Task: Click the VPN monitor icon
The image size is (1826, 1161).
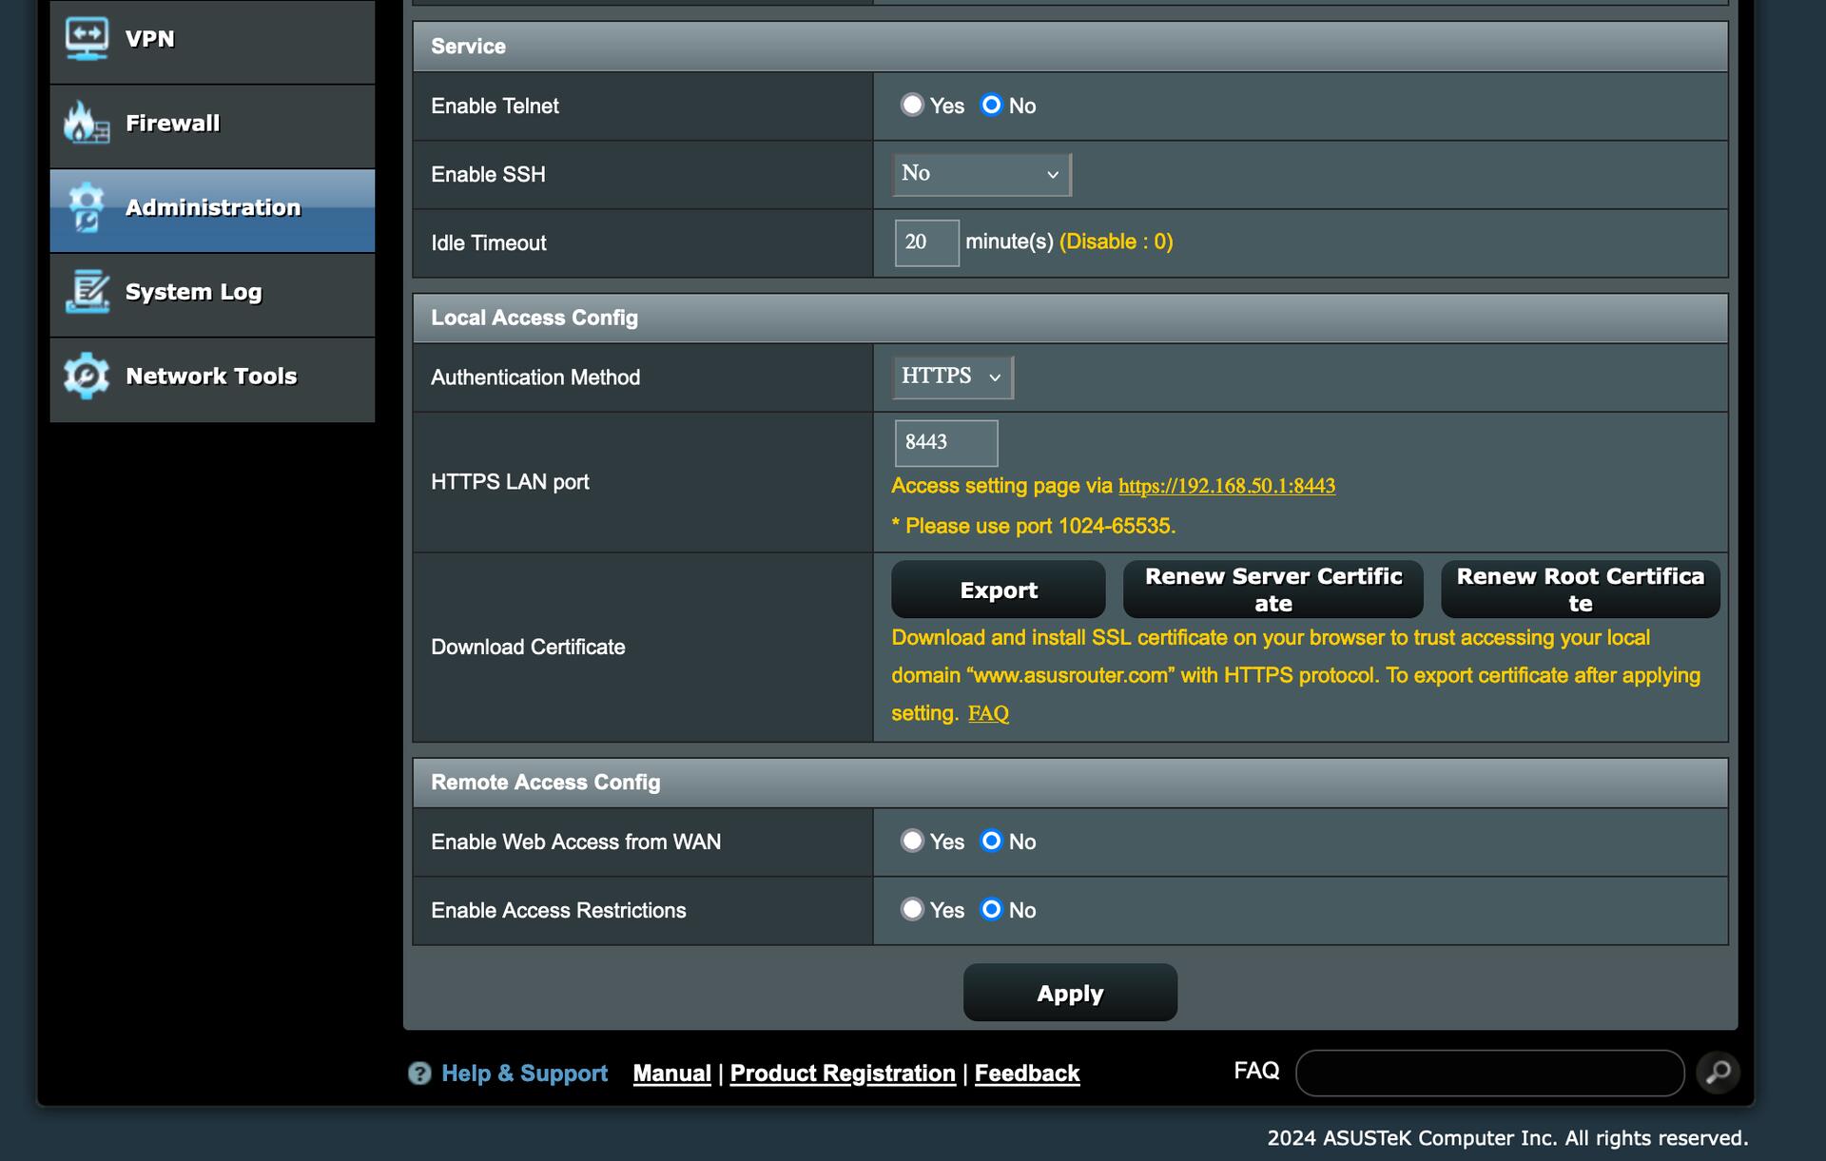Action: click(87, 39)
